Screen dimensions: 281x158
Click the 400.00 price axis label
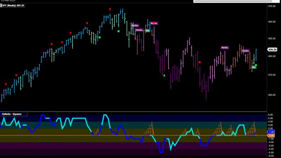pos(272,56)
